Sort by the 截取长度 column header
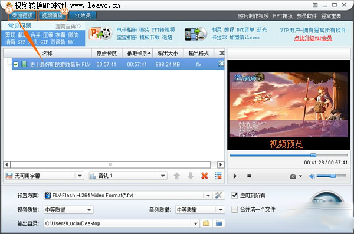354x234 pixels. tap(137, 53)
